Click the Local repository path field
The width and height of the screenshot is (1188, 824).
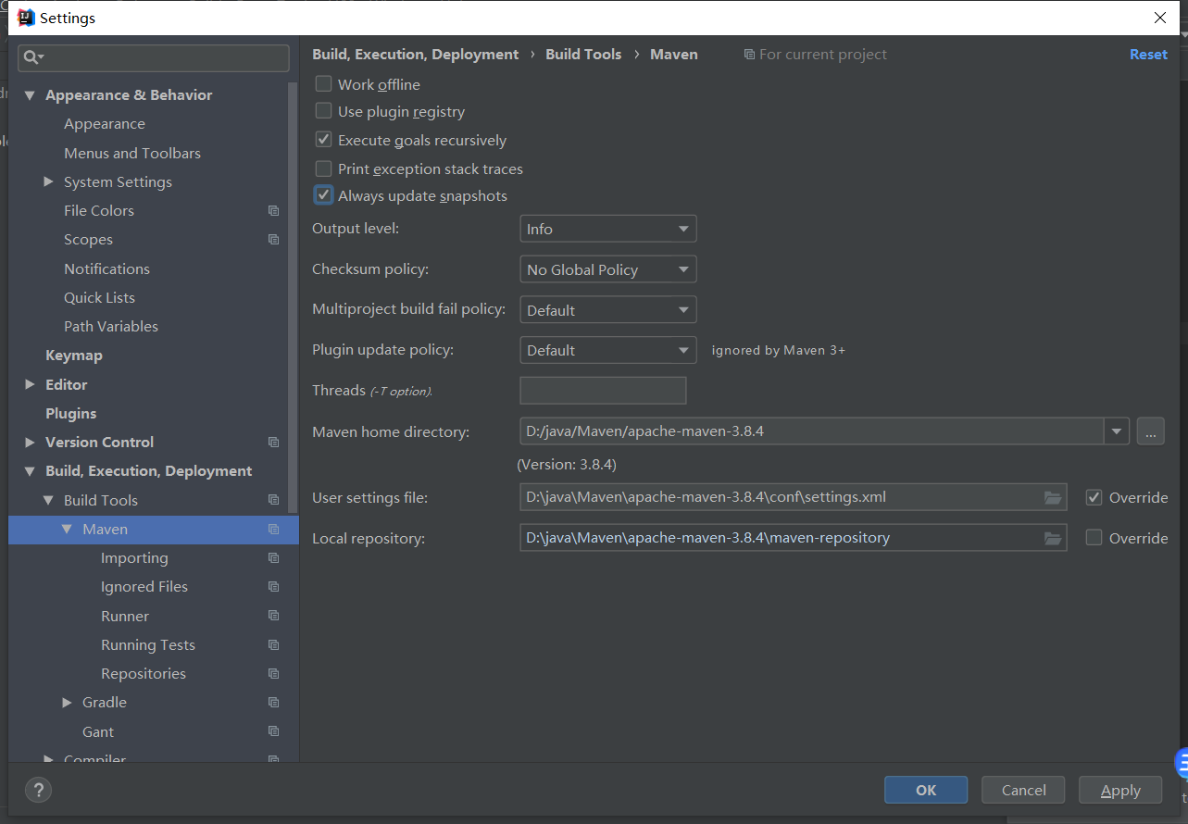[x=794, y=538]
